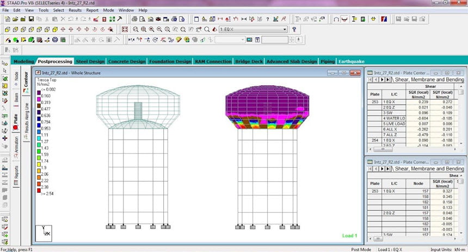
Task: Select the first yellow cube view icon
Action: point(8,29)
